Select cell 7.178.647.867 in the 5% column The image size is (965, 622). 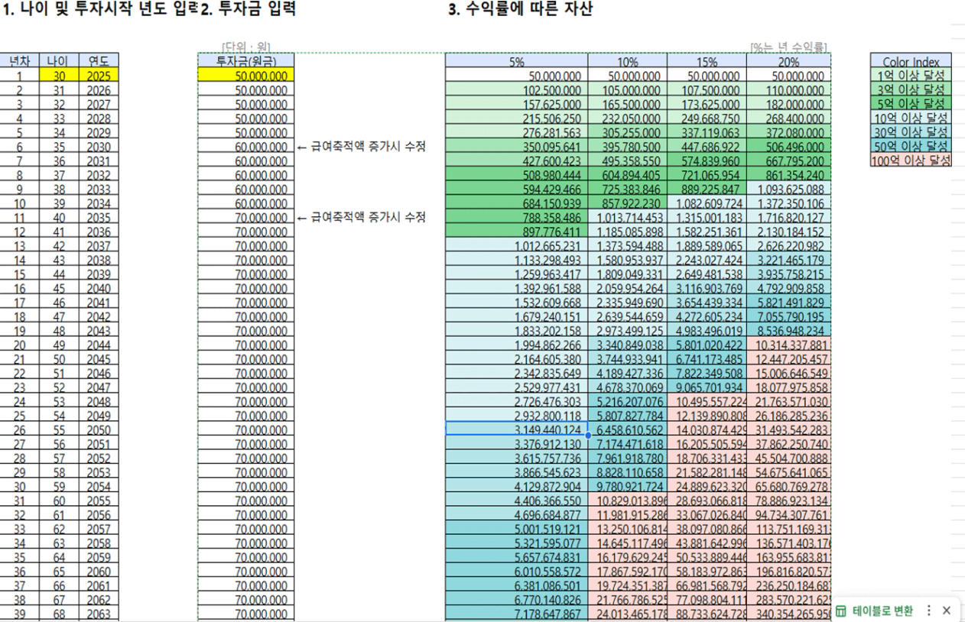point(517,614)
